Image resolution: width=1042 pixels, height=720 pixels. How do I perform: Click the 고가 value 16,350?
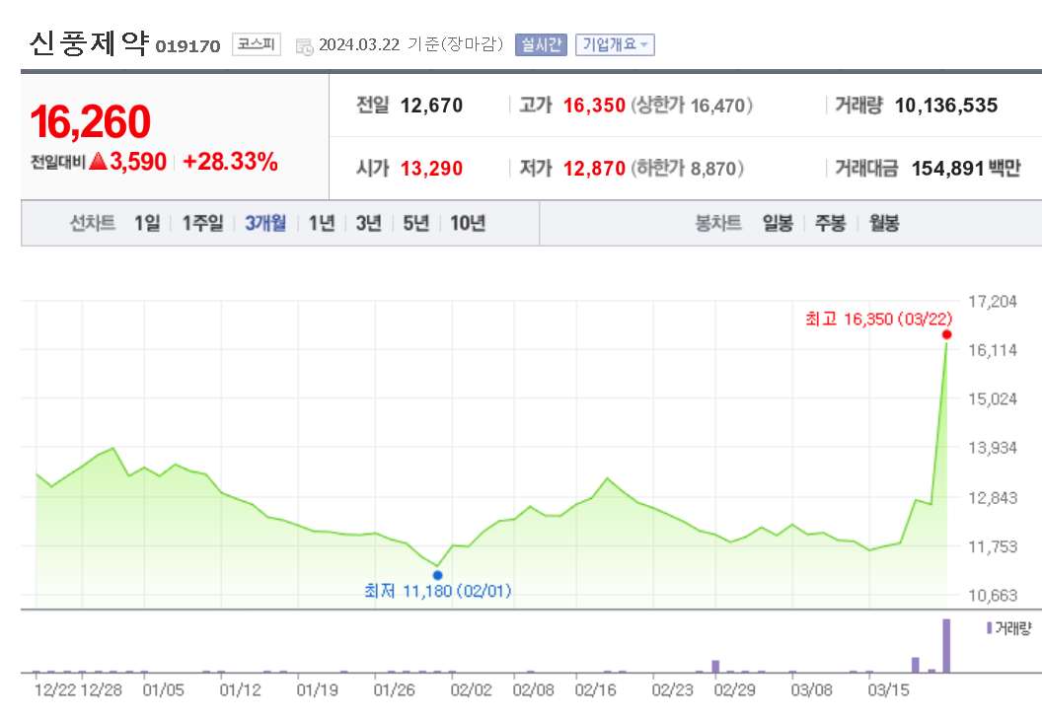coord(594,105)
